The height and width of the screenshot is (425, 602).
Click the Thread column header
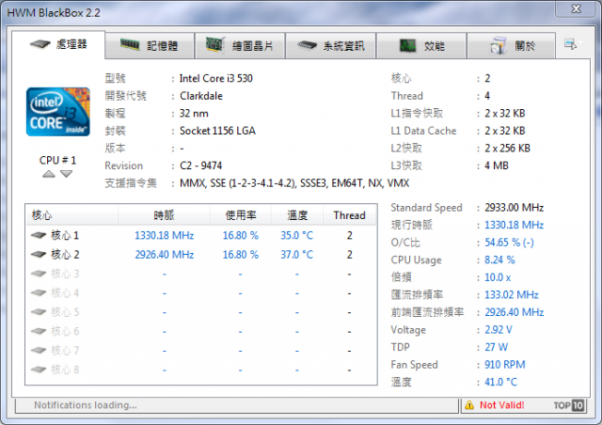point(349,215)
